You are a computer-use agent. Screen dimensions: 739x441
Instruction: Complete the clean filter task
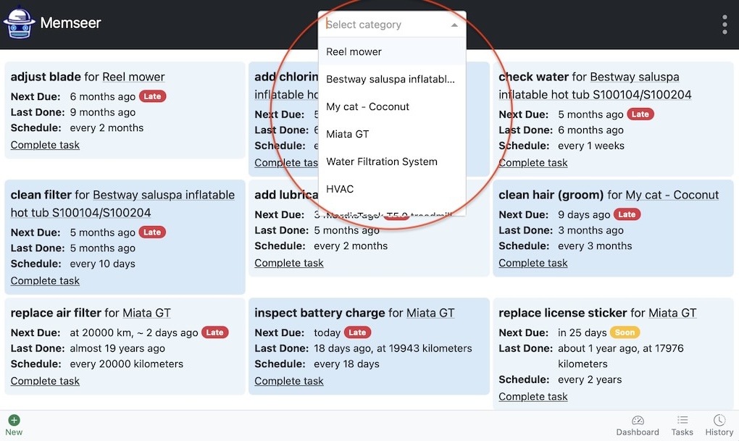pos(45,280)
